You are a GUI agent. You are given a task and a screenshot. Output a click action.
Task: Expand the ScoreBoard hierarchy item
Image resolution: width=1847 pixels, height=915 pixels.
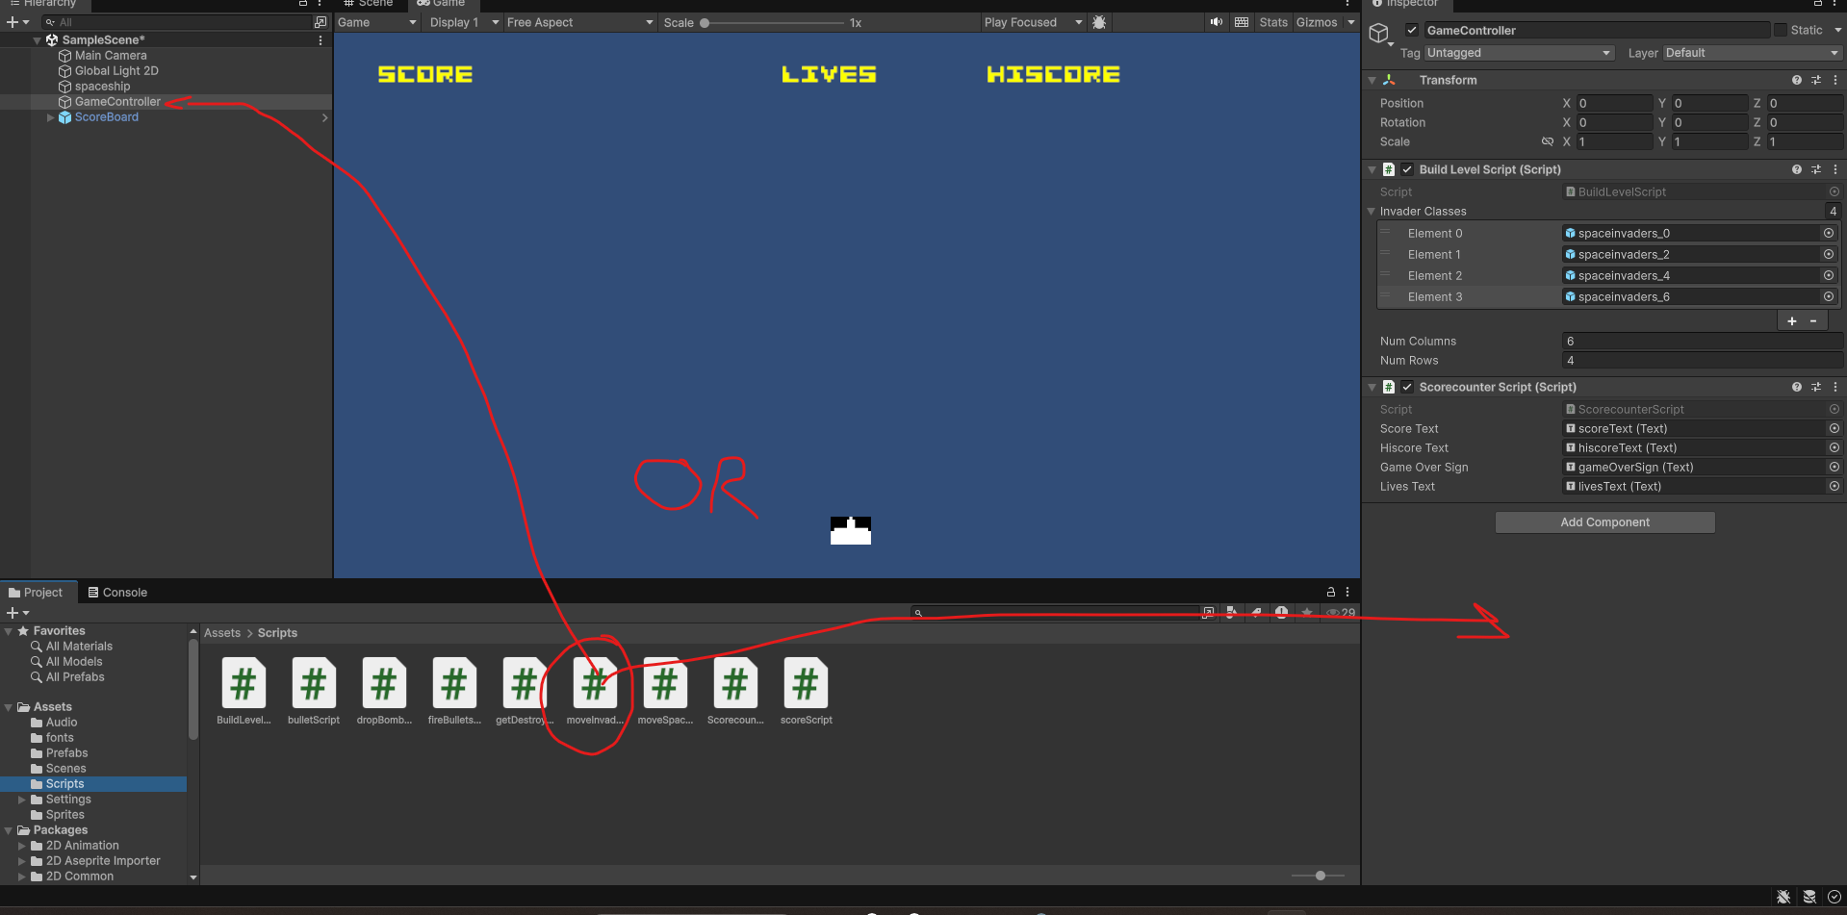point(51,117)
